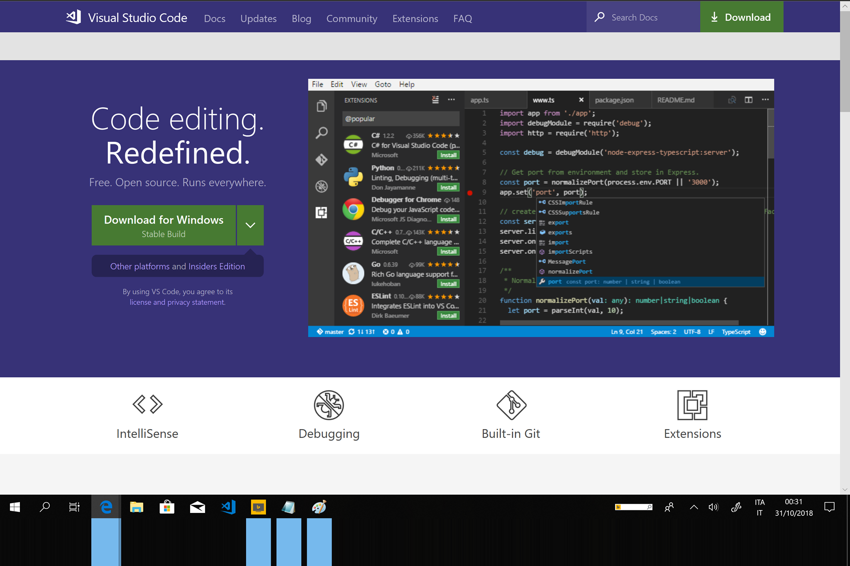Show hidden system tray icons

point(694,507)
